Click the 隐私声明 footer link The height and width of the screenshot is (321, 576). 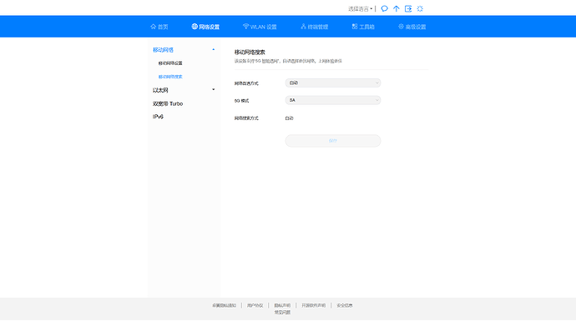(x=282, y=305)
